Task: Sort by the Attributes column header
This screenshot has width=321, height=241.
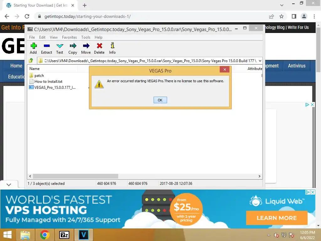Action: click(255, 69)
